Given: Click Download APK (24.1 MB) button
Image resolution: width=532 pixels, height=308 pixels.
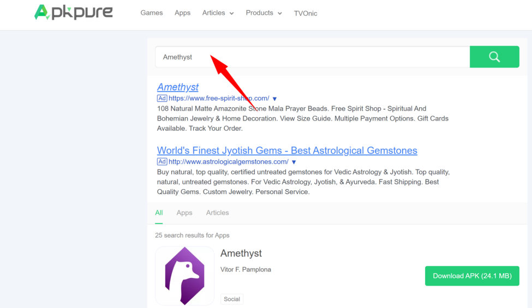Looking at the screenshot, I should [x=472, y=276].
